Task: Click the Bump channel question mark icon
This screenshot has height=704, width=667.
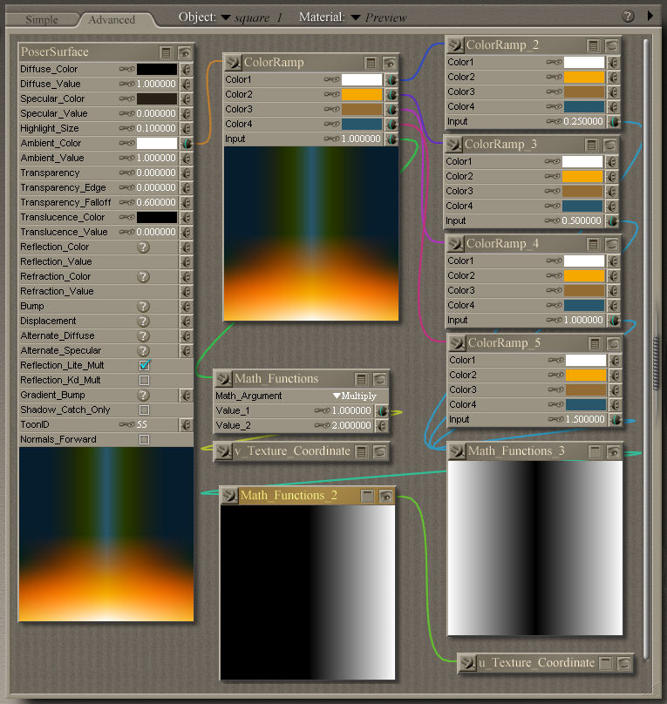Action: (x=144, y=307)
